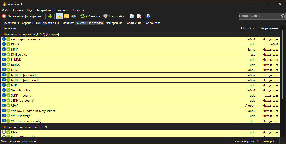This screenshot has height=144, width=286.
Task: Click green check icon of DHCP rule
Action: point(8,44)
